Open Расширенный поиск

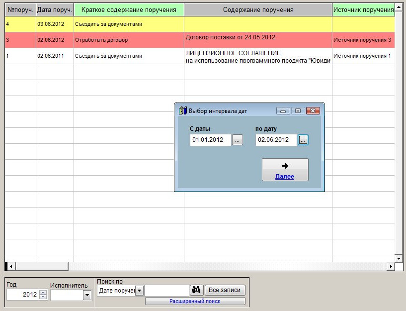tap(195, 301)
